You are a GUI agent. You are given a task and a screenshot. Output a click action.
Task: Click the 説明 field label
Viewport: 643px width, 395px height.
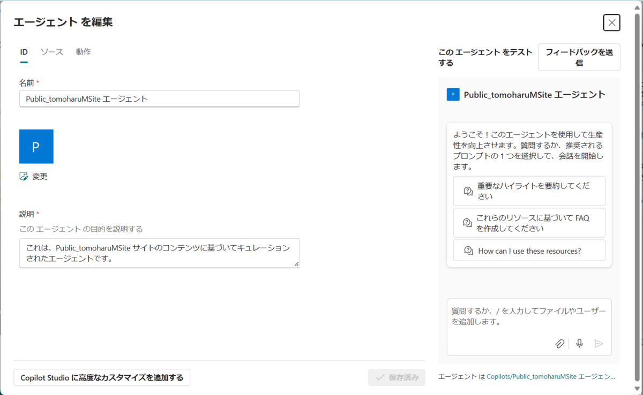pyautogui.click(x=27, y=214)
